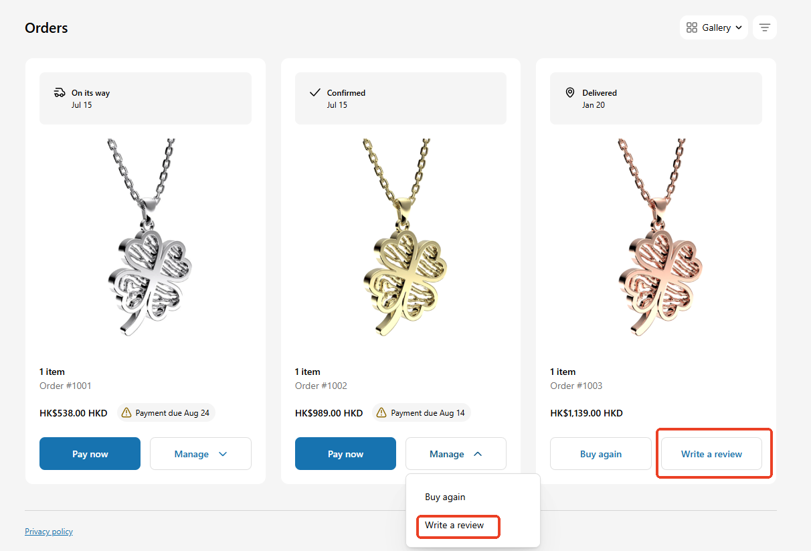
Task: Click Buy again on the delivered order #1003
Action: 600,453
